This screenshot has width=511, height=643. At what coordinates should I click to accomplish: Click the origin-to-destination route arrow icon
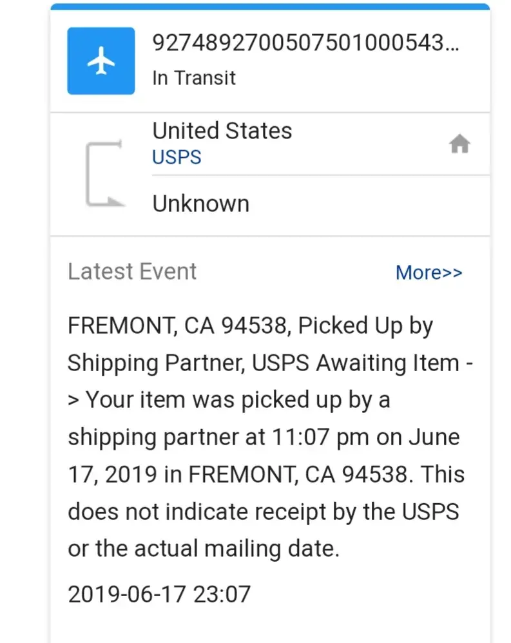(x=105, y=175)
